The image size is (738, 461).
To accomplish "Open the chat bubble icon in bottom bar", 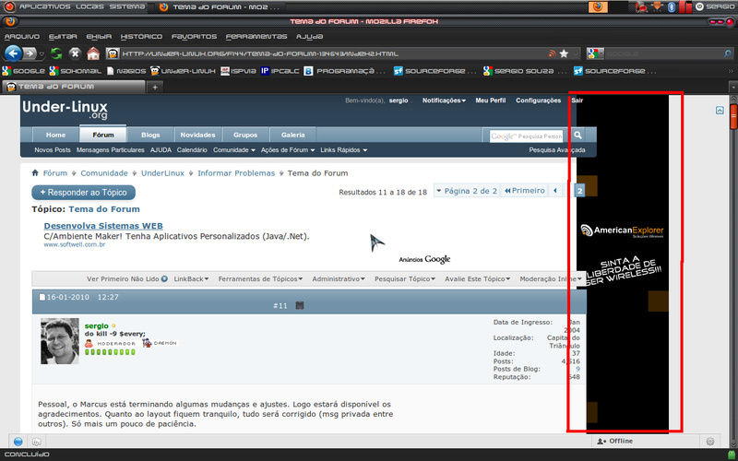I will (x=37, y=442).
